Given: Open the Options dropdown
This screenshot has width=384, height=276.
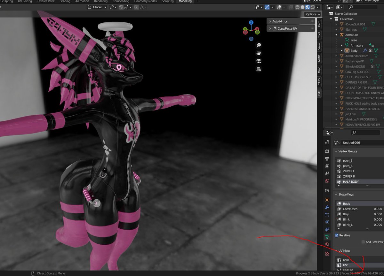Looking at the screenshot, I should point(313,14).
